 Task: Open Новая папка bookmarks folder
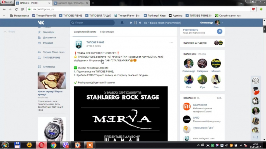point(20,16)
